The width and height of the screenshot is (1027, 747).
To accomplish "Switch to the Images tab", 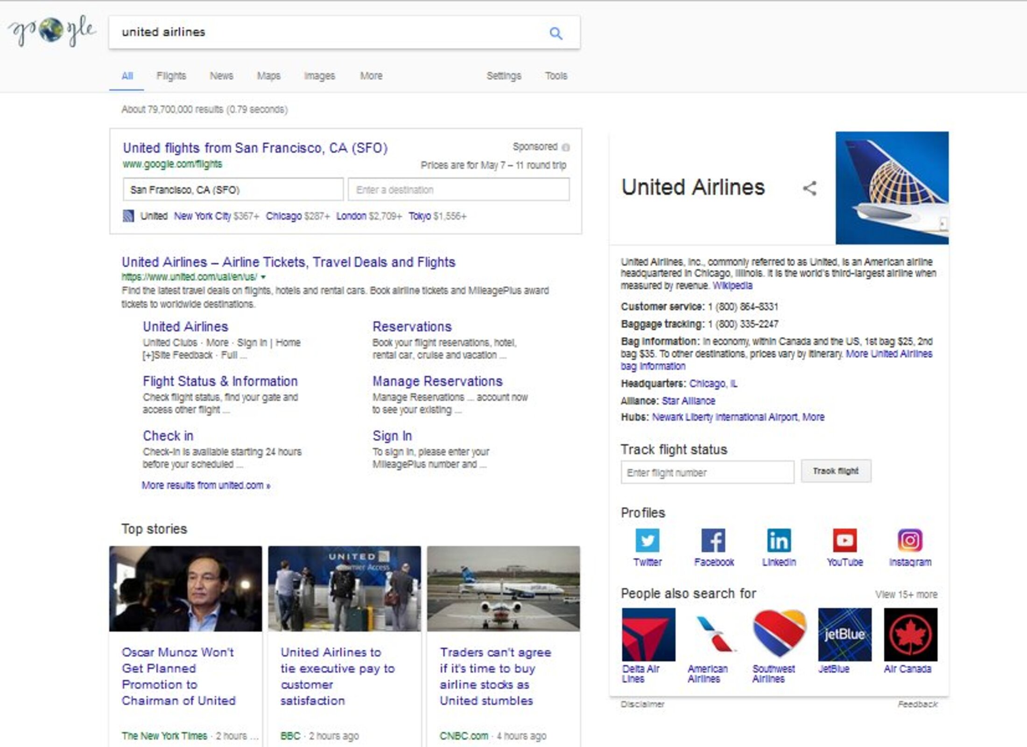I will [319, 76].
